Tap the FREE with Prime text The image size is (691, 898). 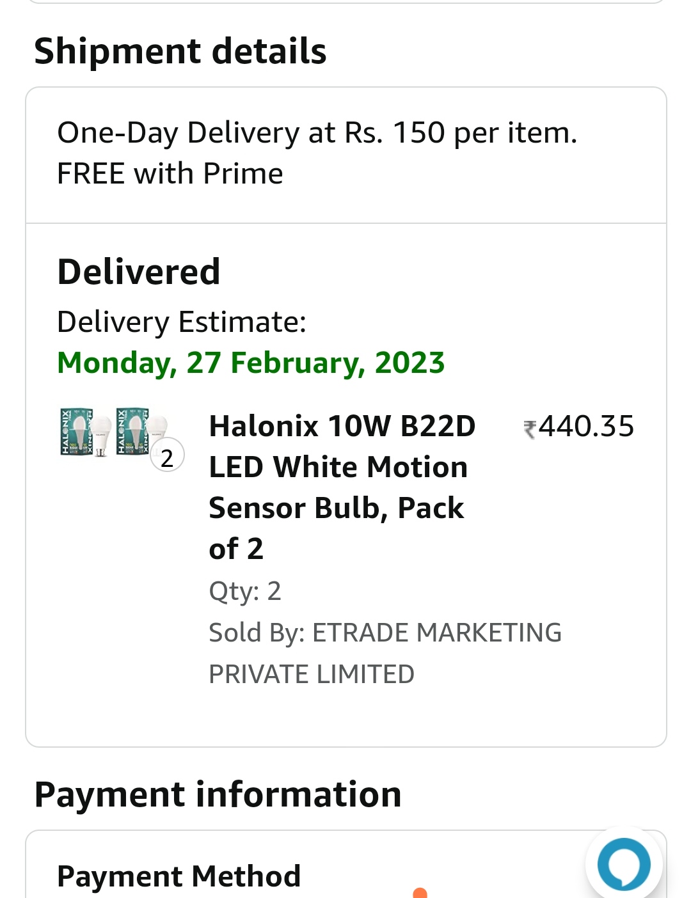point(170,174)
